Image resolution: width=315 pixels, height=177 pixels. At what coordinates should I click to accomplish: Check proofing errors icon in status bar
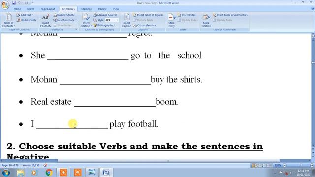coord(45,165)
